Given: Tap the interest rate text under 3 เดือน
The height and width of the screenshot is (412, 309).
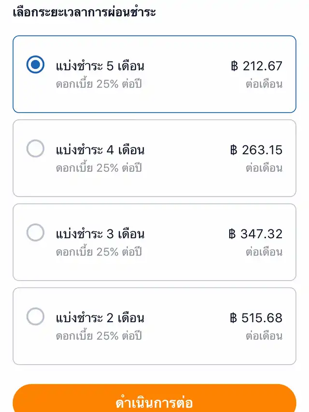Looking at the screenshot, I should [99, 252].
